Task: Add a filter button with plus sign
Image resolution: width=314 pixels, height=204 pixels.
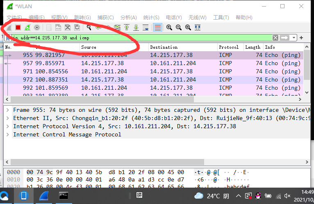Action: tap(301, 38)
